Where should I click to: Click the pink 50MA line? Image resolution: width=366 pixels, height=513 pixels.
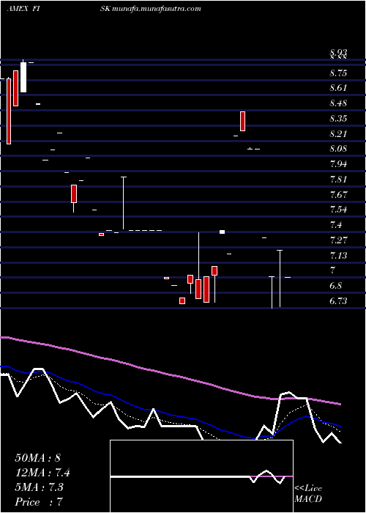(170, 374)
